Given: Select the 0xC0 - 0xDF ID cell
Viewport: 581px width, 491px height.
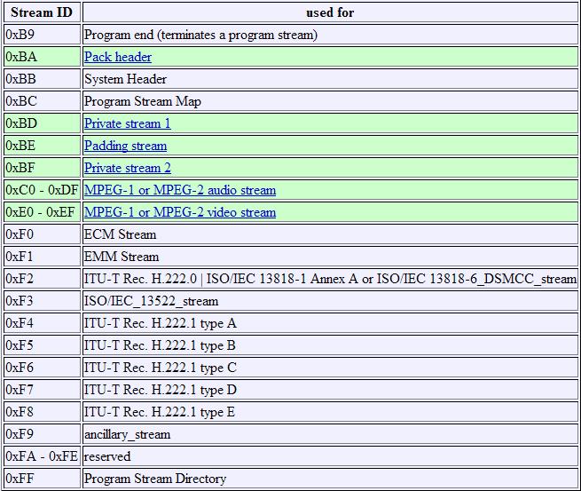Looking at the screenshot, I should pyautogui.click(x=41, y=190).
